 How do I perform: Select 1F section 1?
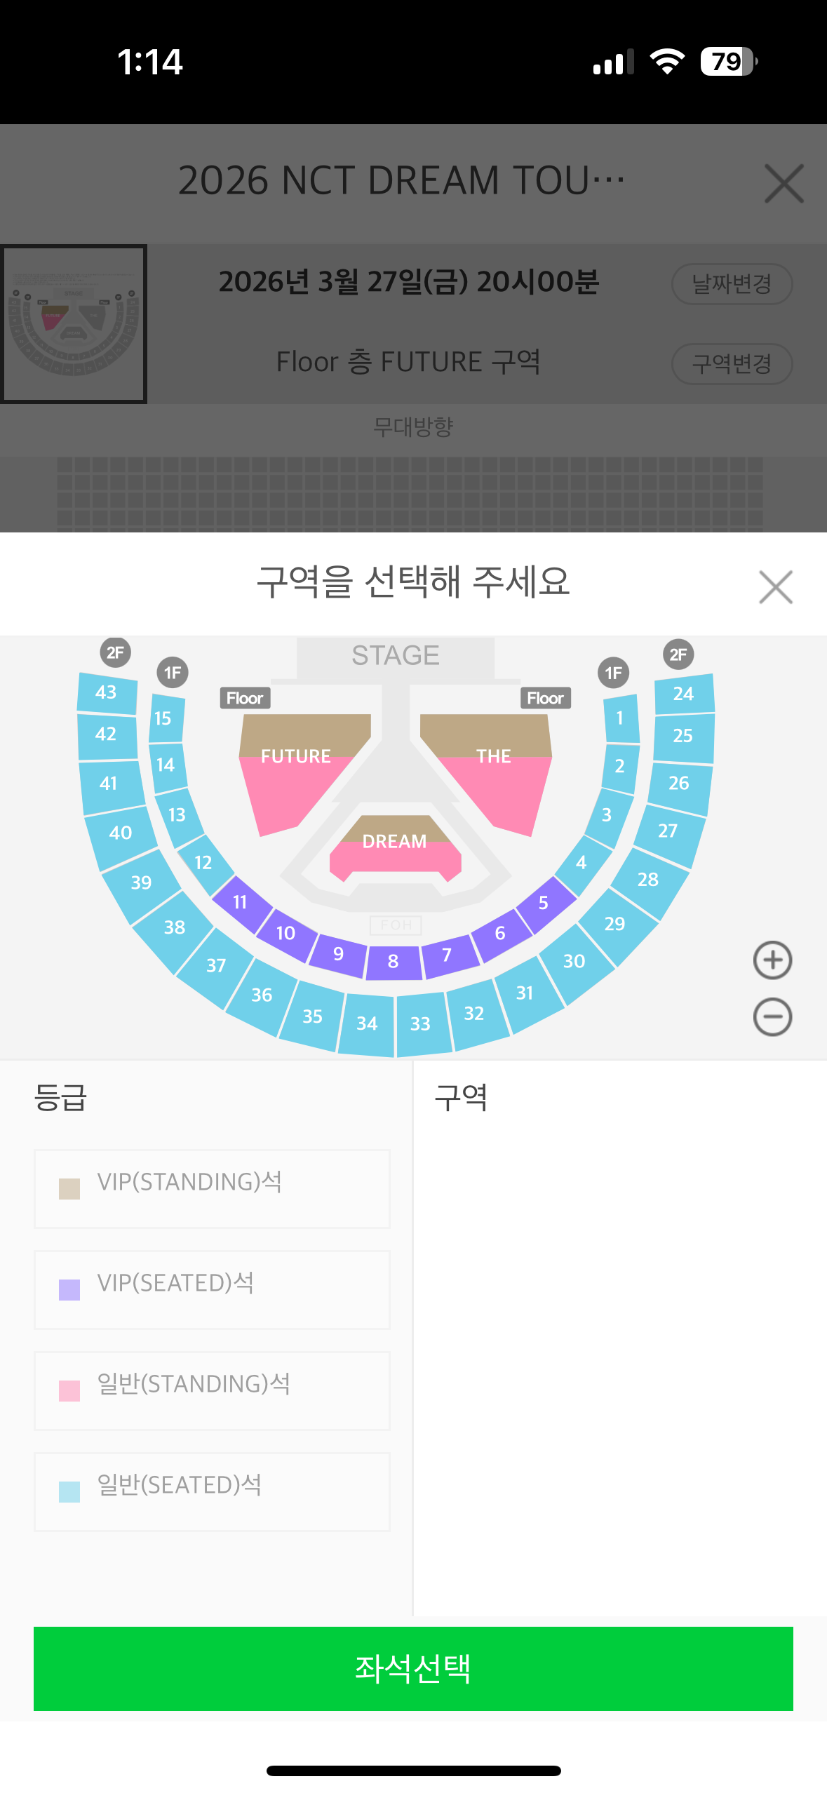(621, 718)
